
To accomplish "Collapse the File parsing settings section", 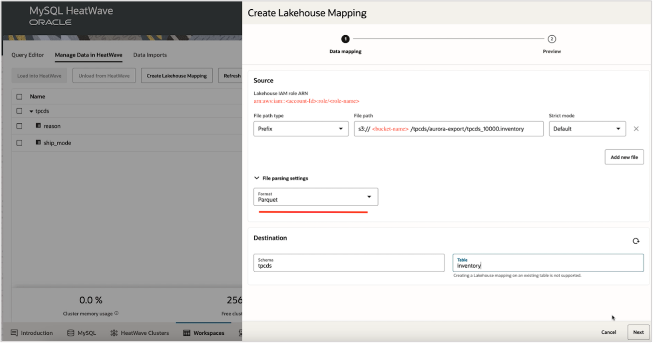I will [x=257, y=178].
